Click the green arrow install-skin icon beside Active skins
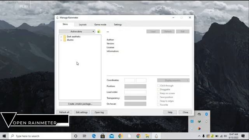This screenshot has width=249, height=140. [98, 31]
